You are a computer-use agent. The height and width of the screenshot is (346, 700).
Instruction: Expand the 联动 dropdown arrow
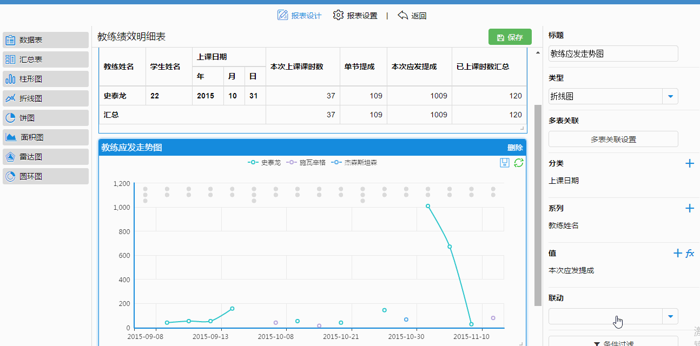pyautogui.click(x=670, y=316)
